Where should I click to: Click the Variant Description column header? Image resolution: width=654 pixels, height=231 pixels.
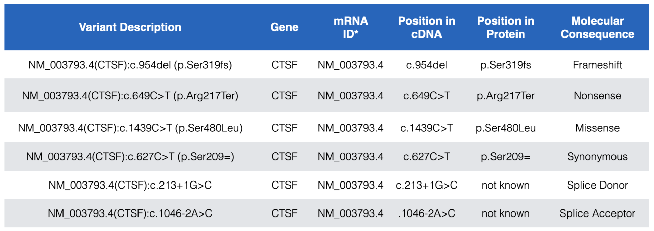tap(130, 27)
